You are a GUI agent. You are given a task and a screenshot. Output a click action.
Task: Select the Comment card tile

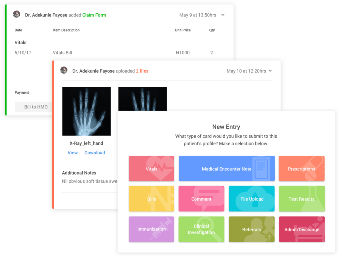[x=201, y=199]
